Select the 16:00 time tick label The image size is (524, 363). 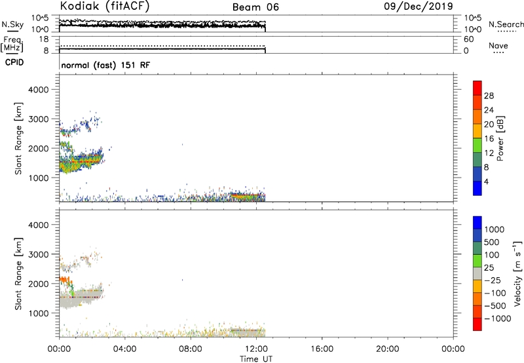tap(322, 349)
